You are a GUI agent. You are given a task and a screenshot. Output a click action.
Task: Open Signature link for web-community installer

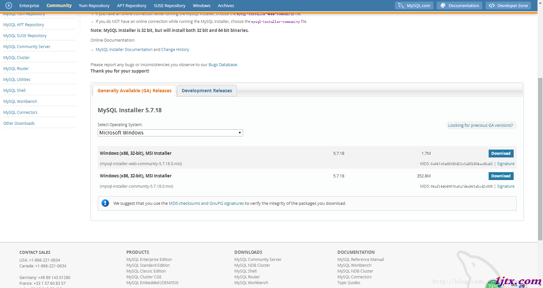[x=506, y=164]
